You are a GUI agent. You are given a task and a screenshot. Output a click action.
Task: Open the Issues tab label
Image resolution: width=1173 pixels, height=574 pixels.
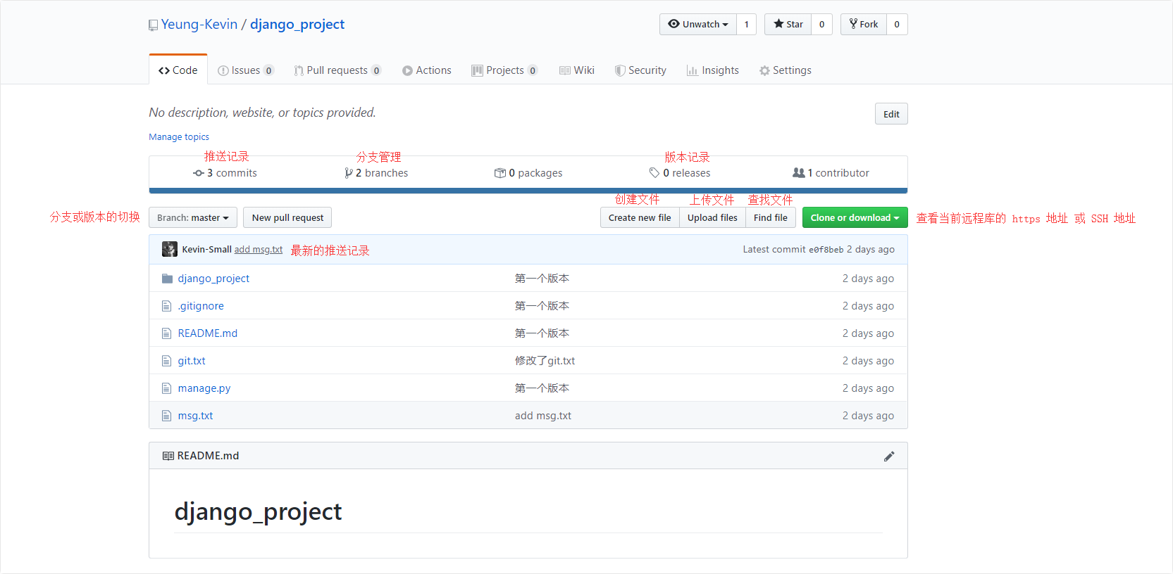pyautogui.click(x=246, y=70)
